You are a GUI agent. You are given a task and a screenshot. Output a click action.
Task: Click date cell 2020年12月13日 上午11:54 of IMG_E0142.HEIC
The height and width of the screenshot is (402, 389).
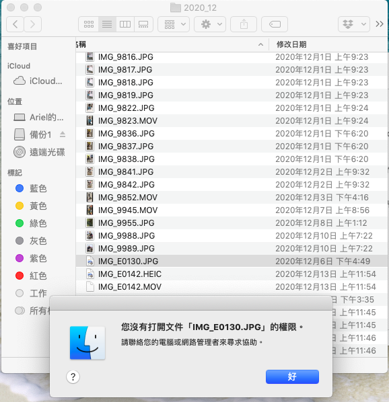tap(325, 274)
